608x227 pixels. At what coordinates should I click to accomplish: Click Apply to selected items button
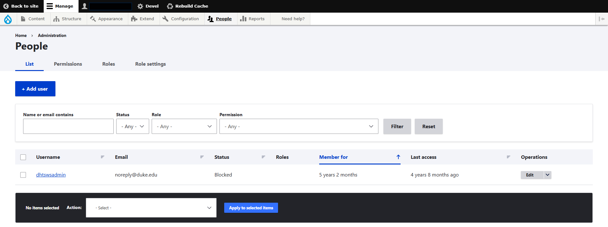click(251, 208)
